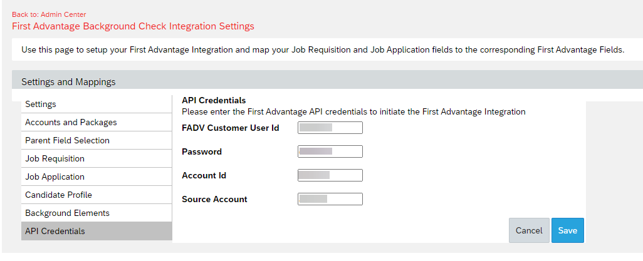Viewport: 643px width, 261px height.
Task: Click the Settings and Mappings header bar
Action: tap(327, 81)
